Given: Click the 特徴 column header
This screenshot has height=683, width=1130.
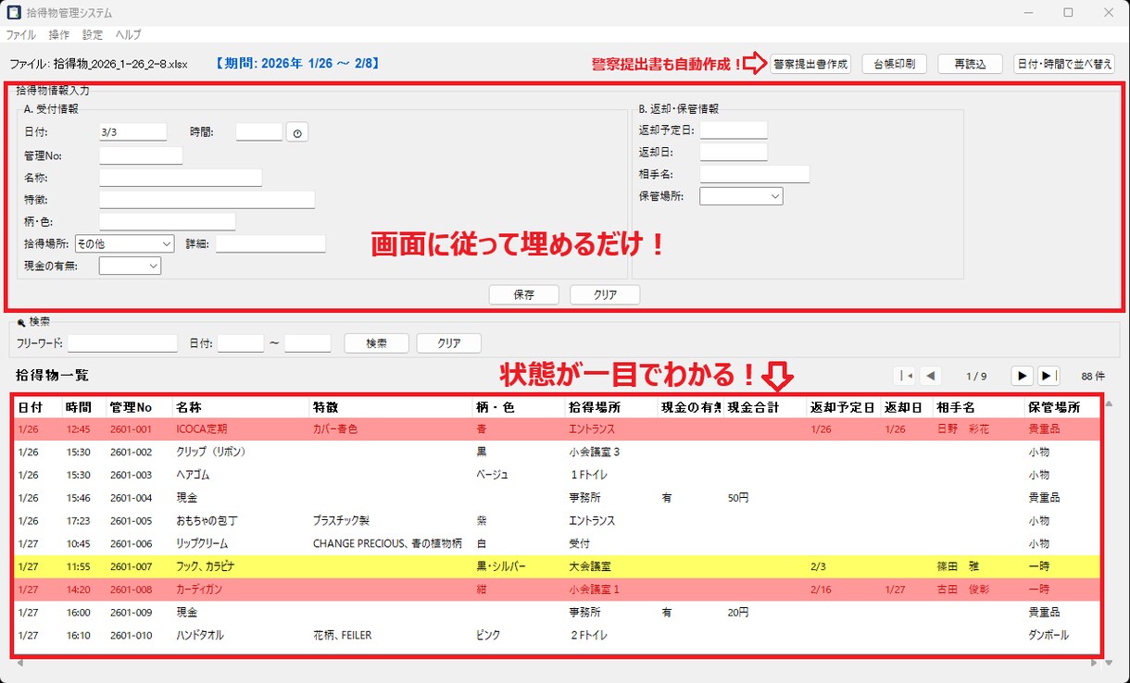Looking at the screenshot, I should tap(391, 407).
